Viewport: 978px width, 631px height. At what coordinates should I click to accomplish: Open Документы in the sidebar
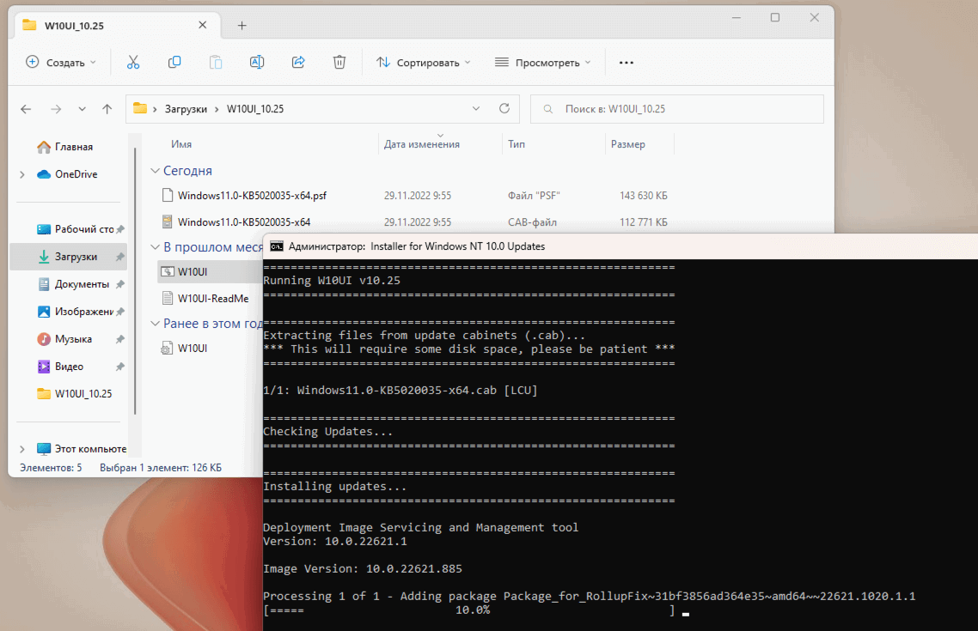click(x=74, y=284)
